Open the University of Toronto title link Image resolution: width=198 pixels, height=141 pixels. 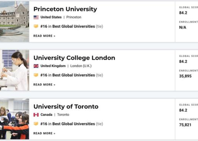(x=66, y=107)
